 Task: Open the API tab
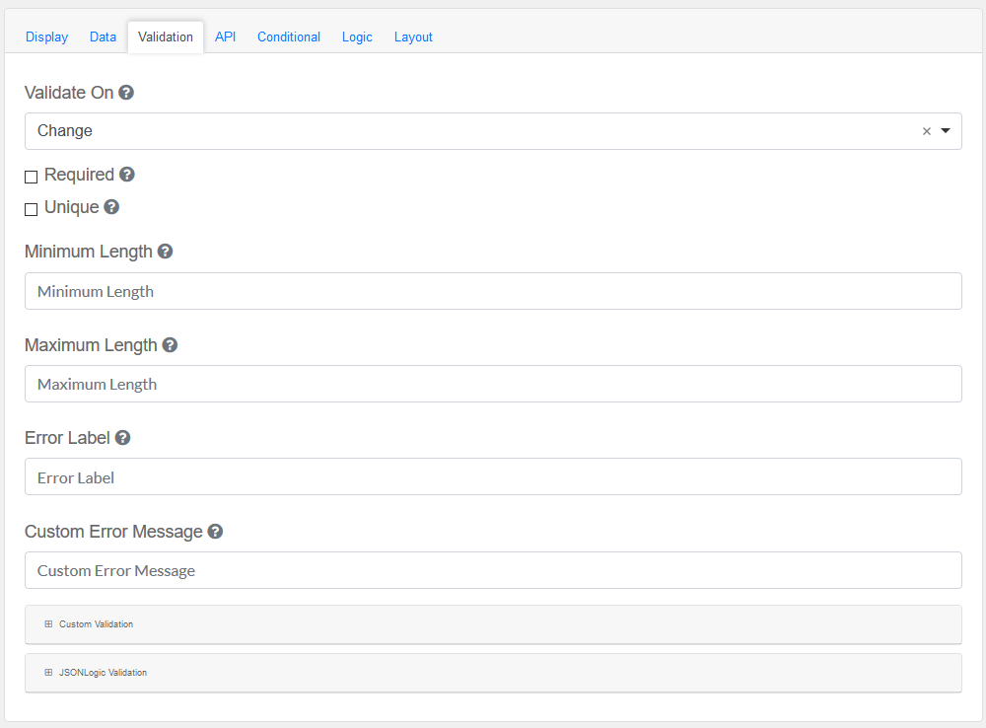pos(225,37)
